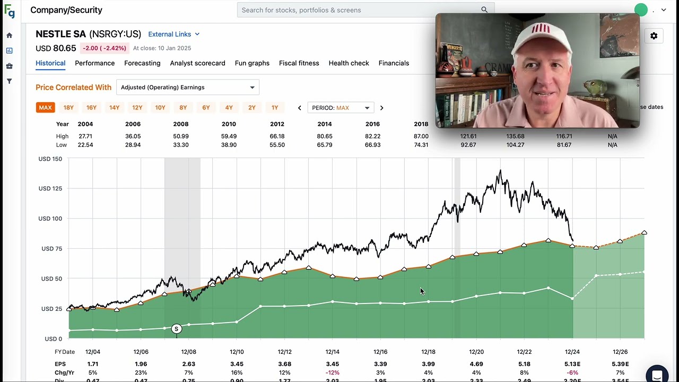Click the 12/24 FY date label
679x382 pixels.
coord(572,352)
